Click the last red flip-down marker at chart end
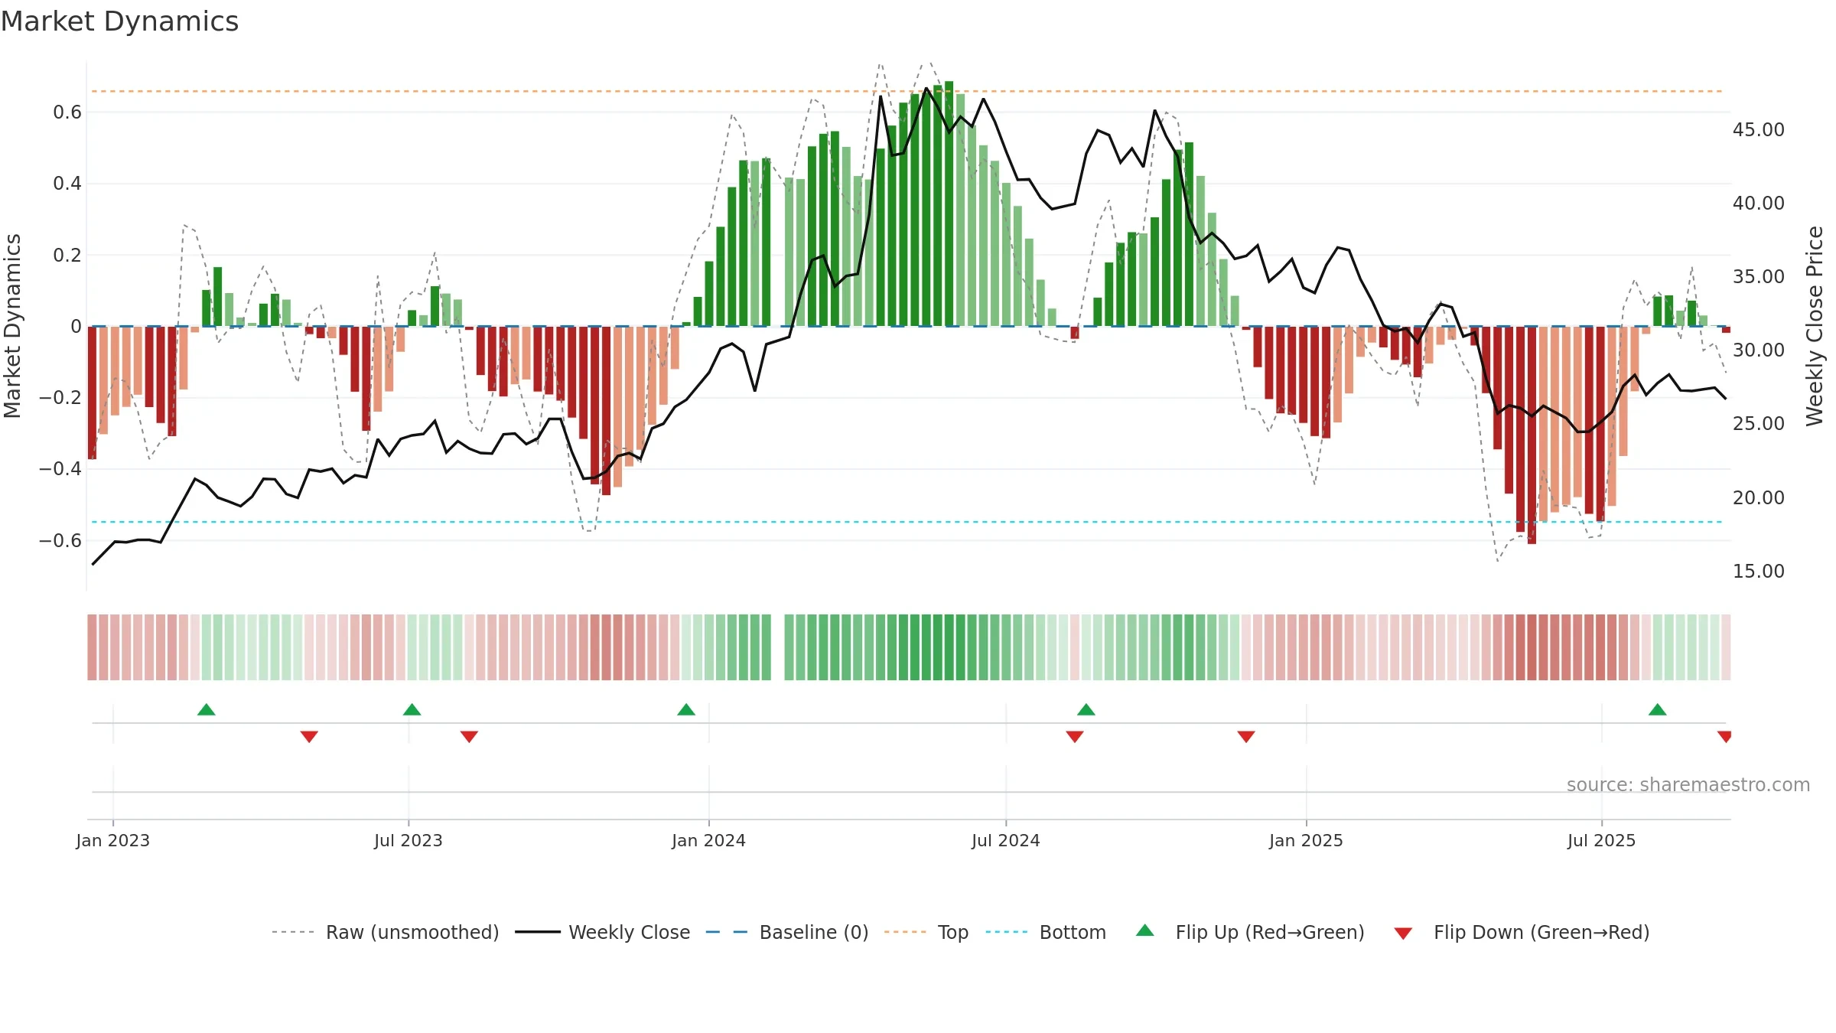 pos(1724,737)
